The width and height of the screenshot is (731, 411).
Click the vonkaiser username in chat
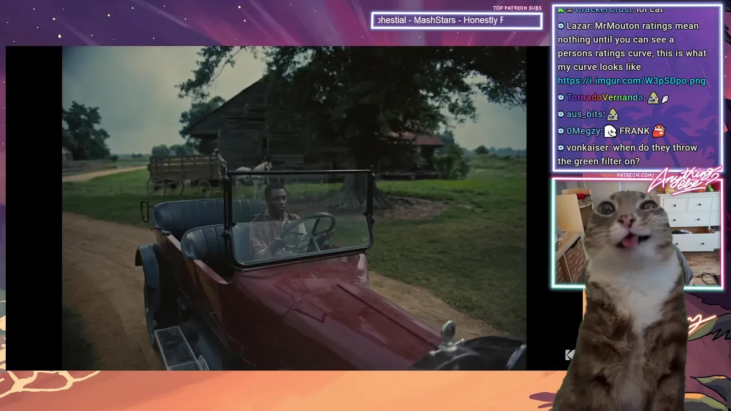tap(588, 148)
